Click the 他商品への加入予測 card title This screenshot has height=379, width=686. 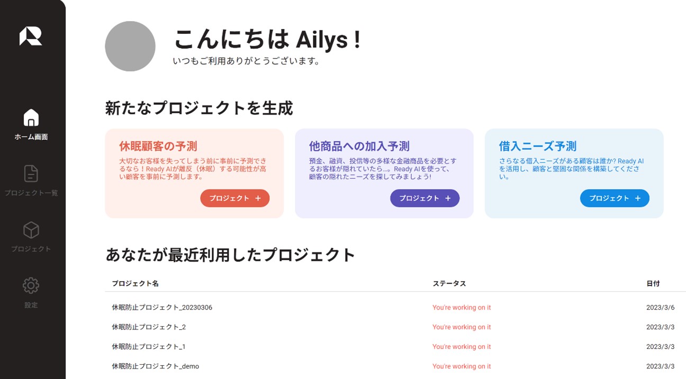click(359, 146)
